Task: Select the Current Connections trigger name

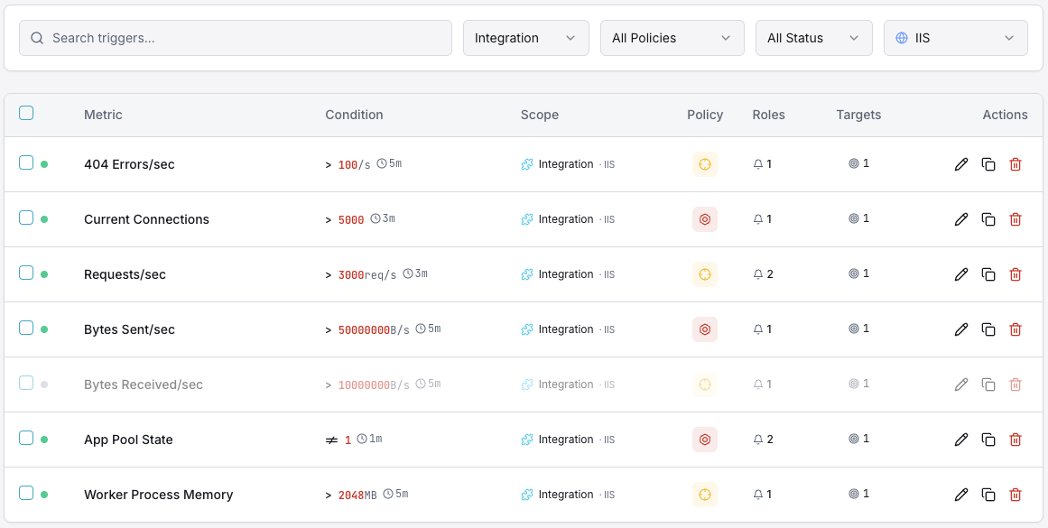Action: click(146, 218)
